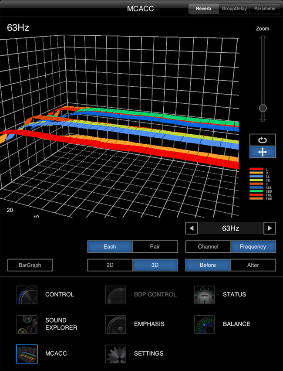
Task: Open the CONTROL icon
Action: tap(27, 295)
